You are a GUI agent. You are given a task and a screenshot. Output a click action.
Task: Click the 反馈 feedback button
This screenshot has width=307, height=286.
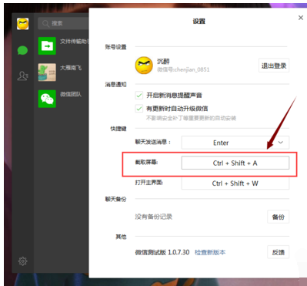[279, 252]
